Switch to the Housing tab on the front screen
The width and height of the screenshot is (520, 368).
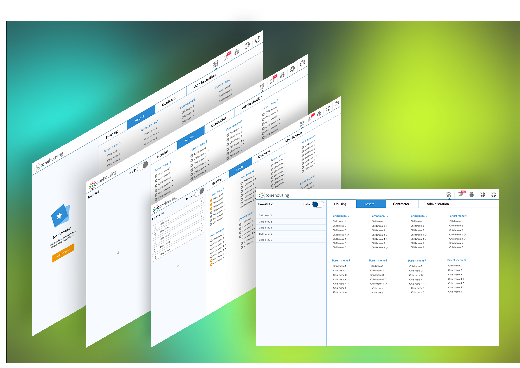tap(340, 204)
